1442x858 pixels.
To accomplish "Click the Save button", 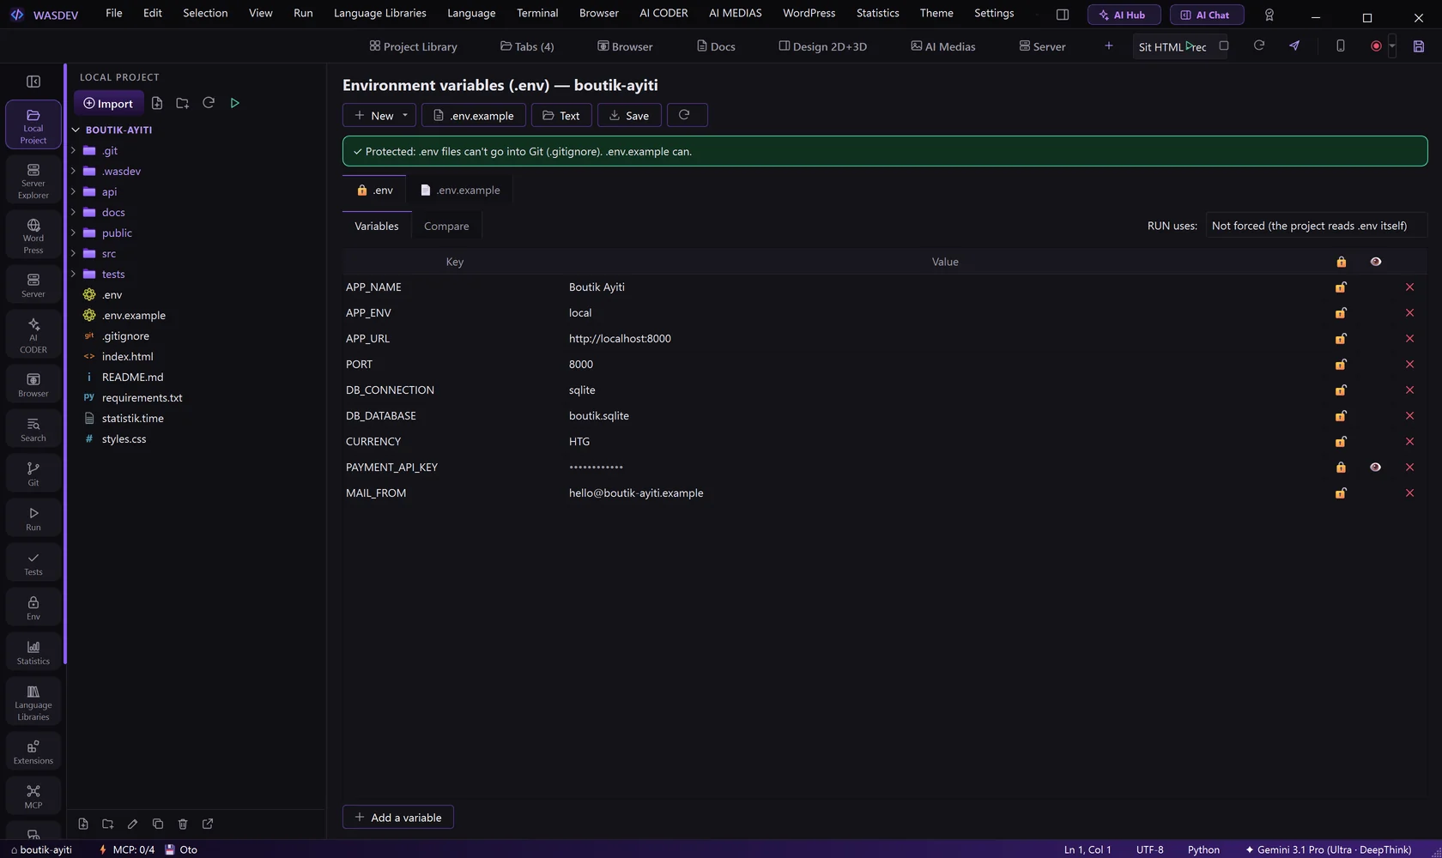I will coord(629,115).
